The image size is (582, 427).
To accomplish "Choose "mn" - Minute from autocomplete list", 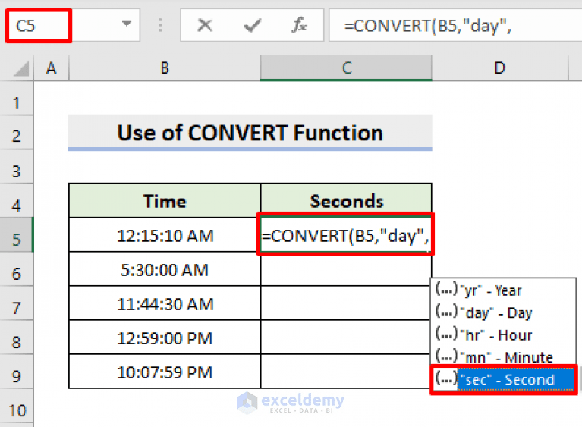I will (503, 356).
